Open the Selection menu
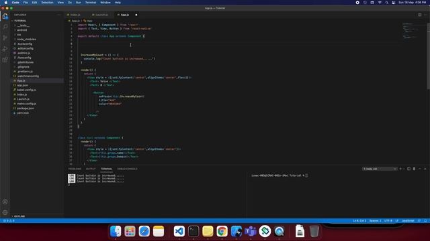430x241 pixels. tap(47, 3)
